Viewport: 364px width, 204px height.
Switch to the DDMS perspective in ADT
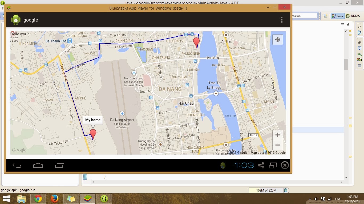tap(353, 16)
